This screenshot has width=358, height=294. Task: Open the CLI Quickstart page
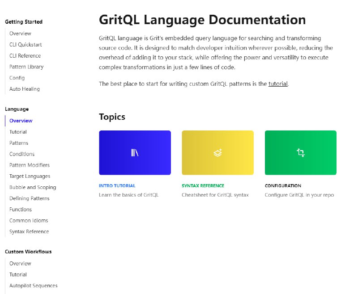(24, 44)
